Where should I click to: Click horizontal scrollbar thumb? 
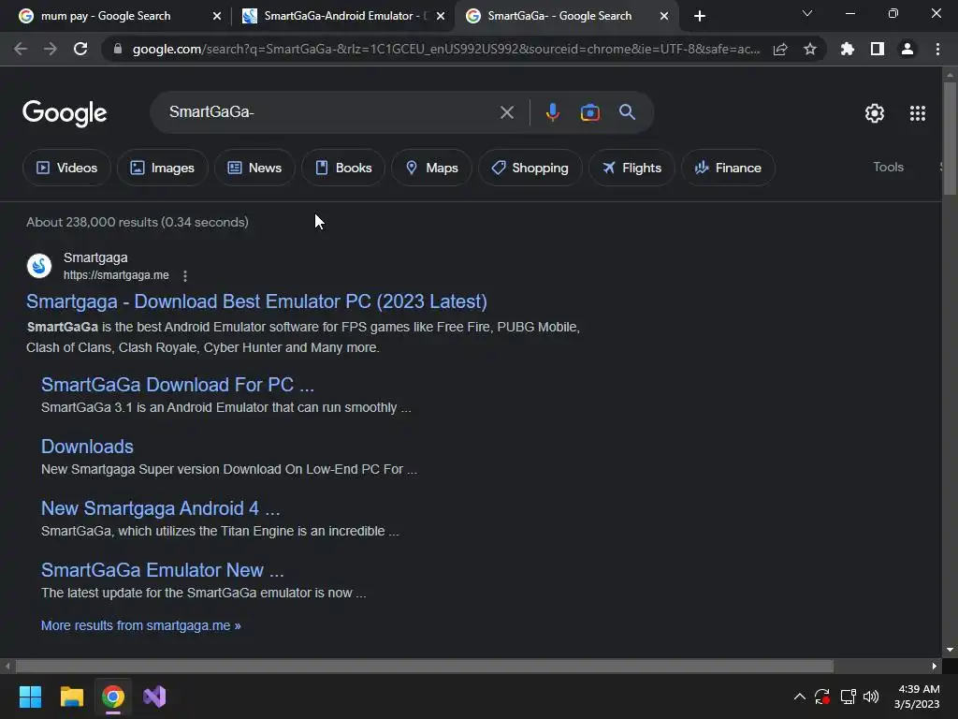(424, 666)
